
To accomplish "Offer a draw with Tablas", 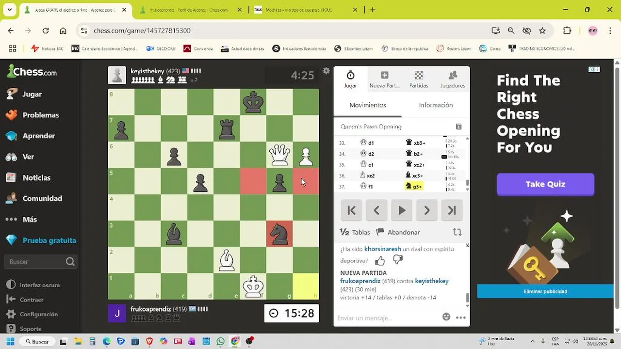I will (355, 232).
